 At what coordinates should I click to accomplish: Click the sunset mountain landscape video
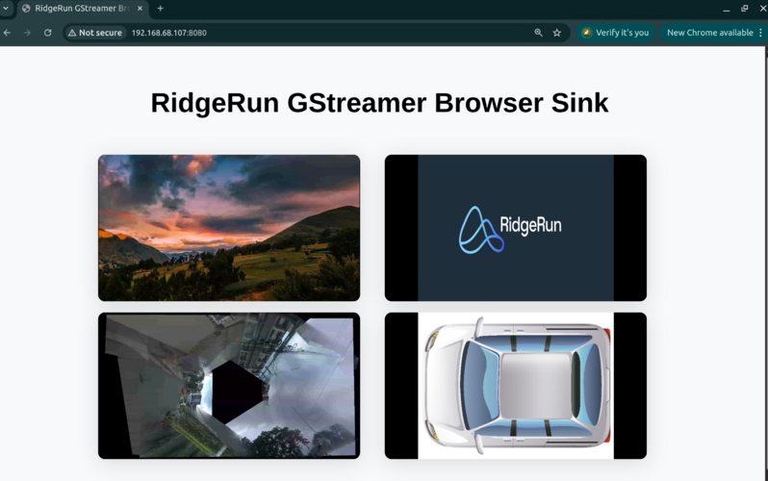pyautogui.click(x=229, y=228)
